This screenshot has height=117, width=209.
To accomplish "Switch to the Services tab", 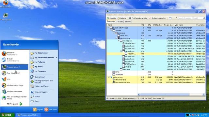I will [x=120, y=22].
